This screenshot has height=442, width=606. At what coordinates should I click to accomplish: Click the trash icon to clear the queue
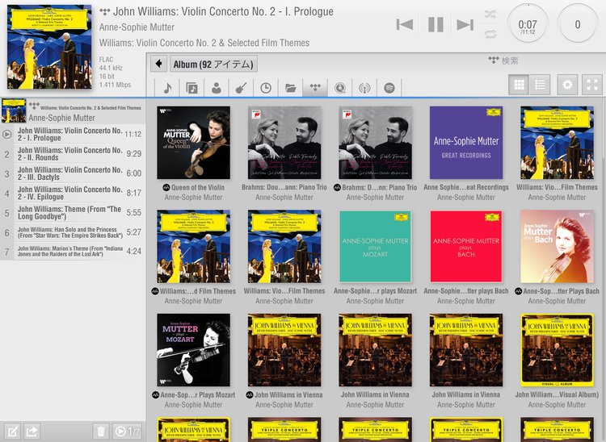[x=100, y=432]
